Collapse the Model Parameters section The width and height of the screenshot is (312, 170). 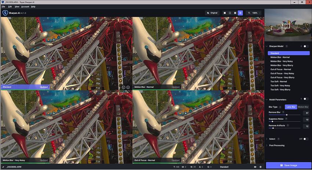(266, 99)
